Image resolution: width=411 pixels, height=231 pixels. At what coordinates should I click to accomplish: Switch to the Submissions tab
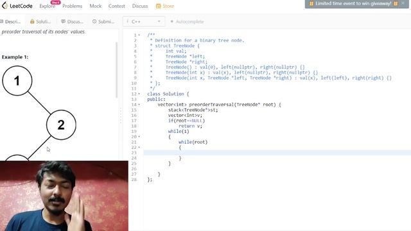pyautogui.click(x=103, y=22)
